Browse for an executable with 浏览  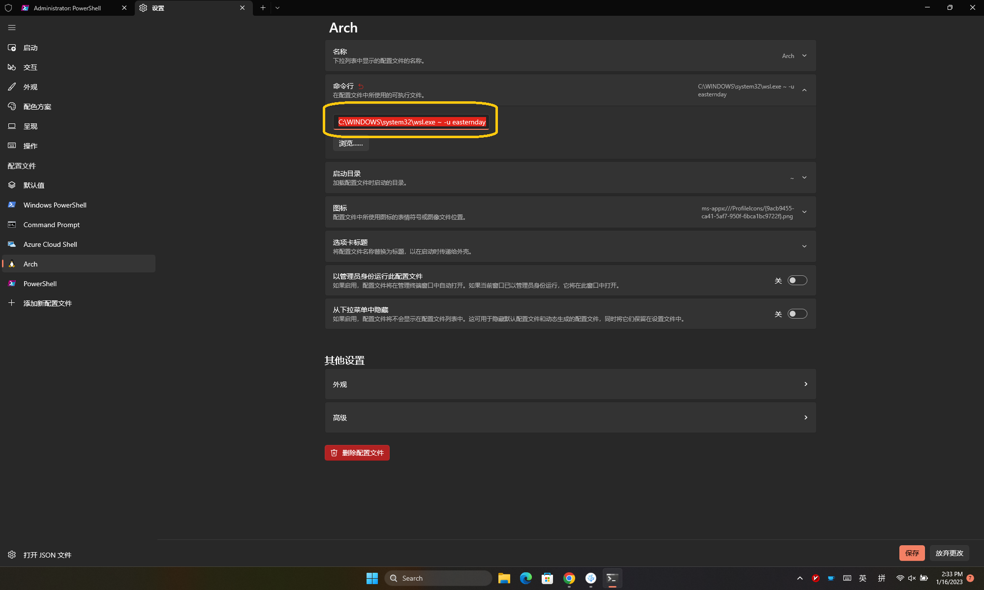[351, 144]
